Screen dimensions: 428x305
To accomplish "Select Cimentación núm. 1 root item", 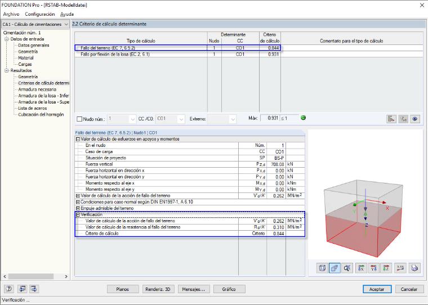I will click(22, 33).
